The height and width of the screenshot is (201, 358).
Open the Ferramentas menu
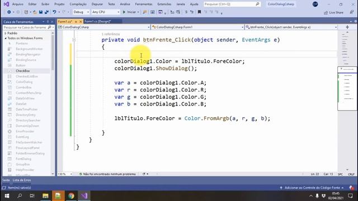click(144, 4)
